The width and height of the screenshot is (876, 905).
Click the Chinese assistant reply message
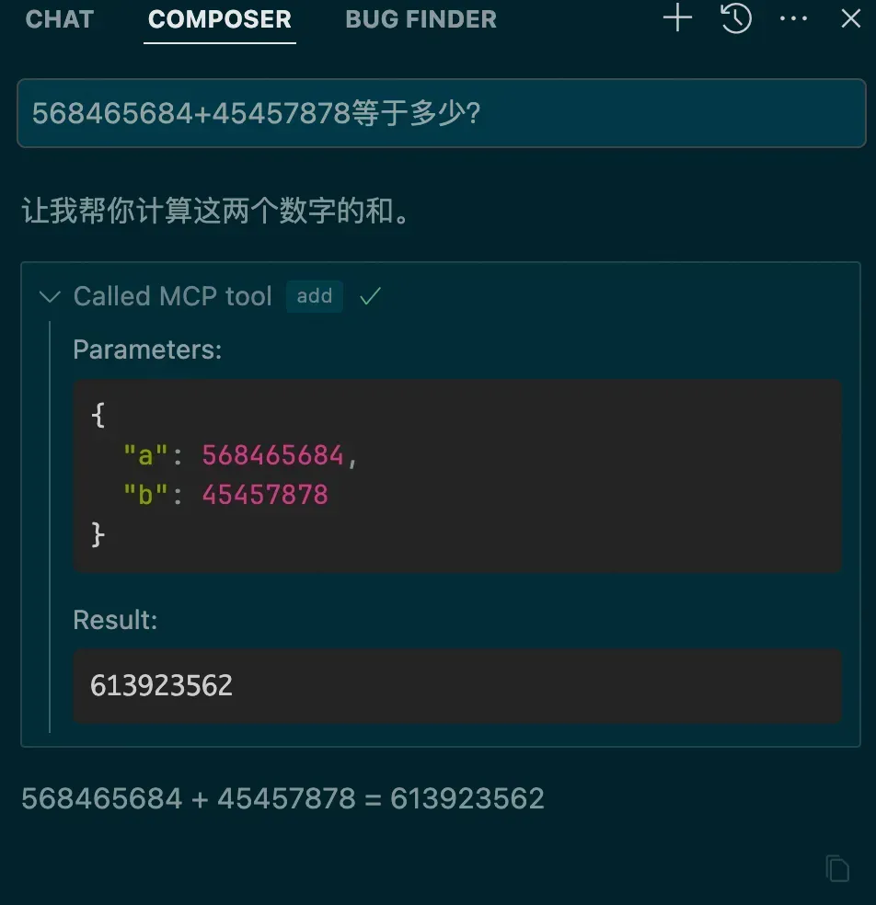pyautogui.click(x=216, y=210)
